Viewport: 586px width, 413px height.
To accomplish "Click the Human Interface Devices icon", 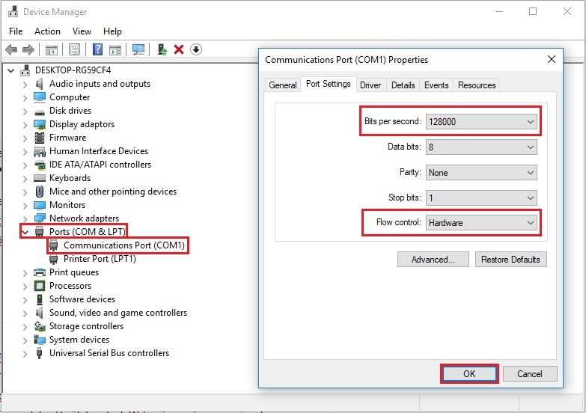I will pos(39,151).
